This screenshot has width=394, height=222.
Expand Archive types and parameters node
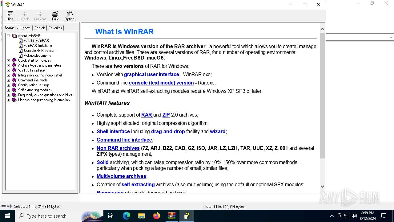coord(9,65)
